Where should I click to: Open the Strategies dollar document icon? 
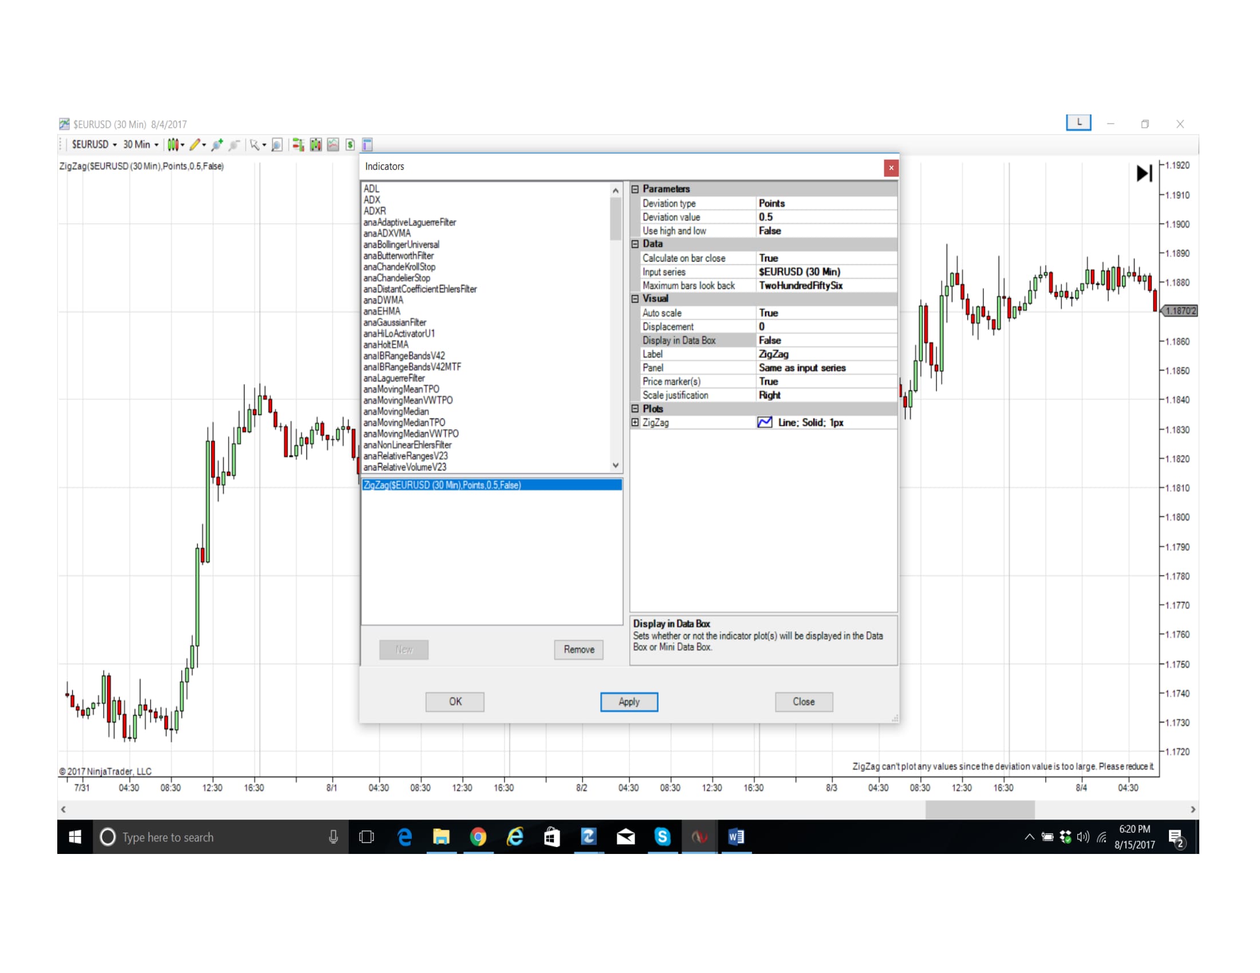tap(350, 145)
